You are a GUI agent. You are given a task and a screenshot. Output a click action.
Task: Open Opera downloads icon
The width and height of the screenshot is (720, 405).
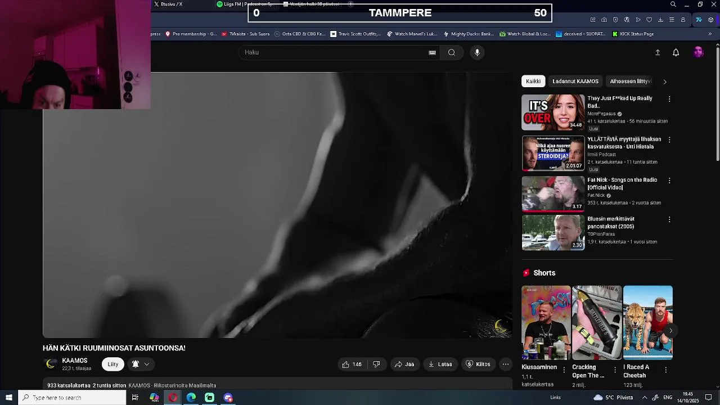pyautogui.click(x=660, y=20)
